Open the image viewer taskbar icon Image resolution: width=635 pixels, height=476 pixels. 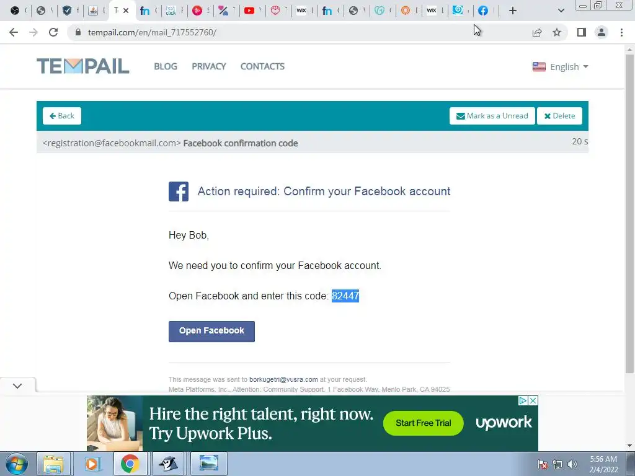208,464
